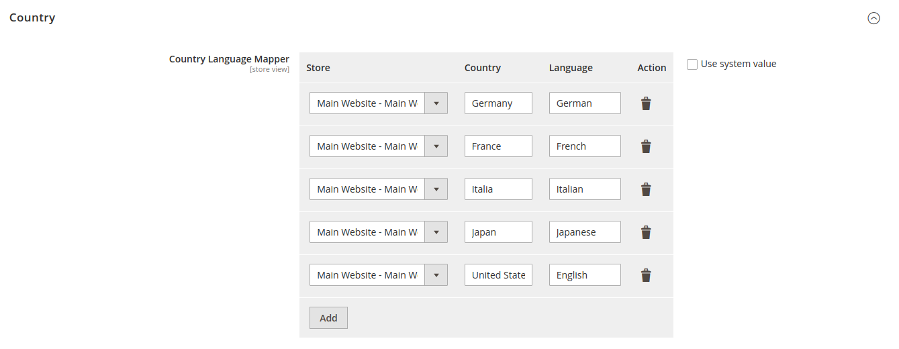The height and width of the screenshot is (349, 899).
Task: Enable the Use system value checkbox
Action: 692,64
